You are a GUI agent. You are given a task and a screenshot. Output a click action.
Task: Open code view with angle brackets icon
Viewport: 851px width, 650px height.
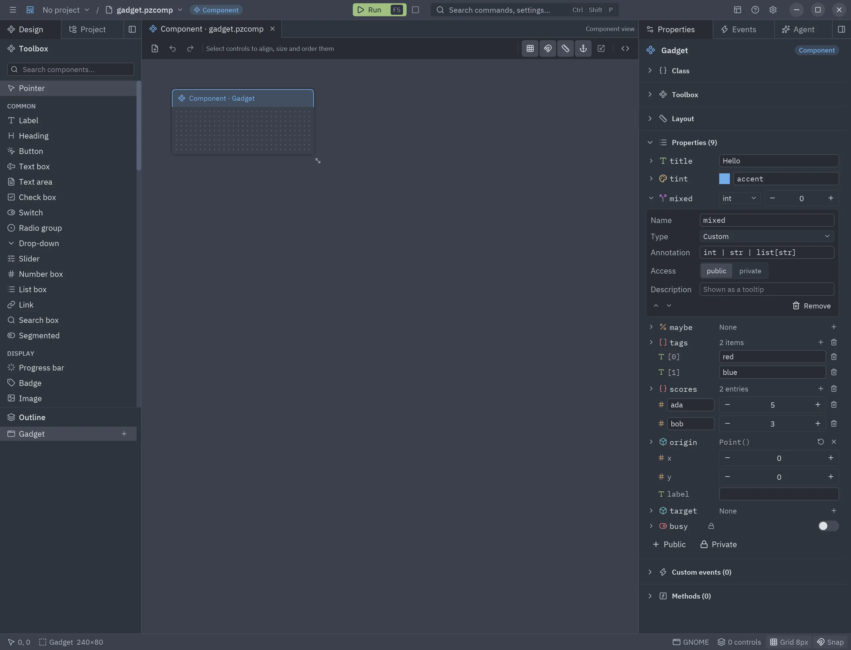625,49
